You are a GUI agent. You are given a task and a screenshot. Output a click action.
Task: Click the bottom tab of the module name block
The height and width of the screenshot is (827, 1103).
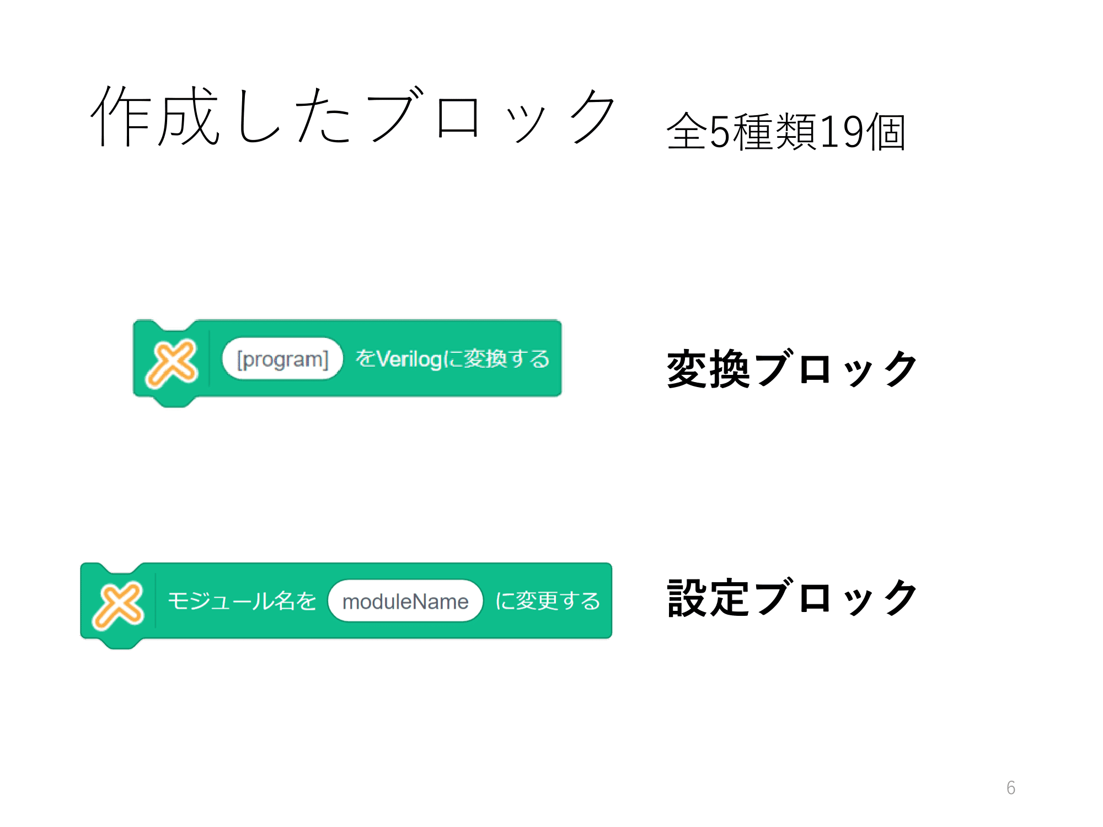pyautogui.click(x=121, y=644)
